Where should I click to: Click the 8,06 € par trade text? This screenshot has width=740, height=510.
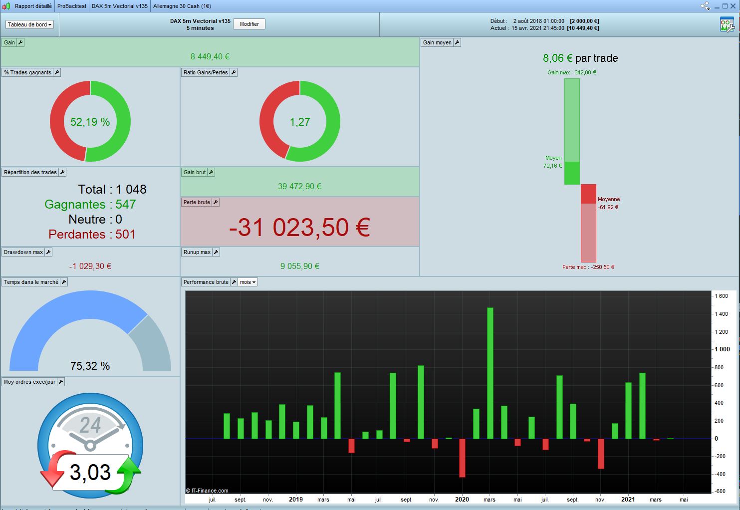pyautogui.click(x=580, y=58)
